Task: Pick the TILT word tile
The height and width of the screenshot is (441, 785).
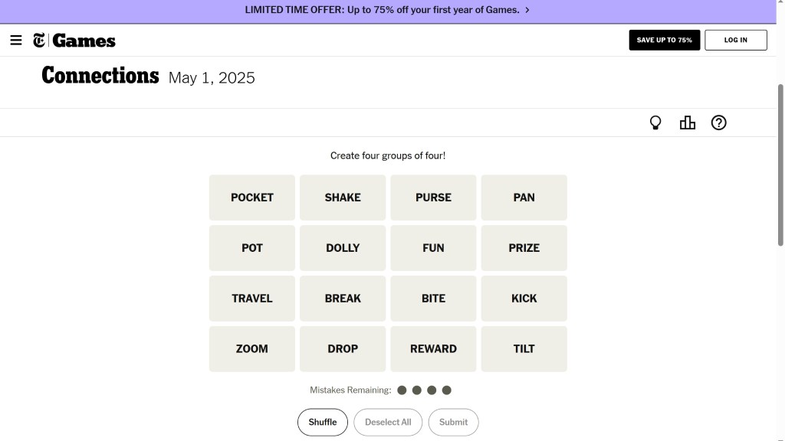Action: click(x=524, y=349)
